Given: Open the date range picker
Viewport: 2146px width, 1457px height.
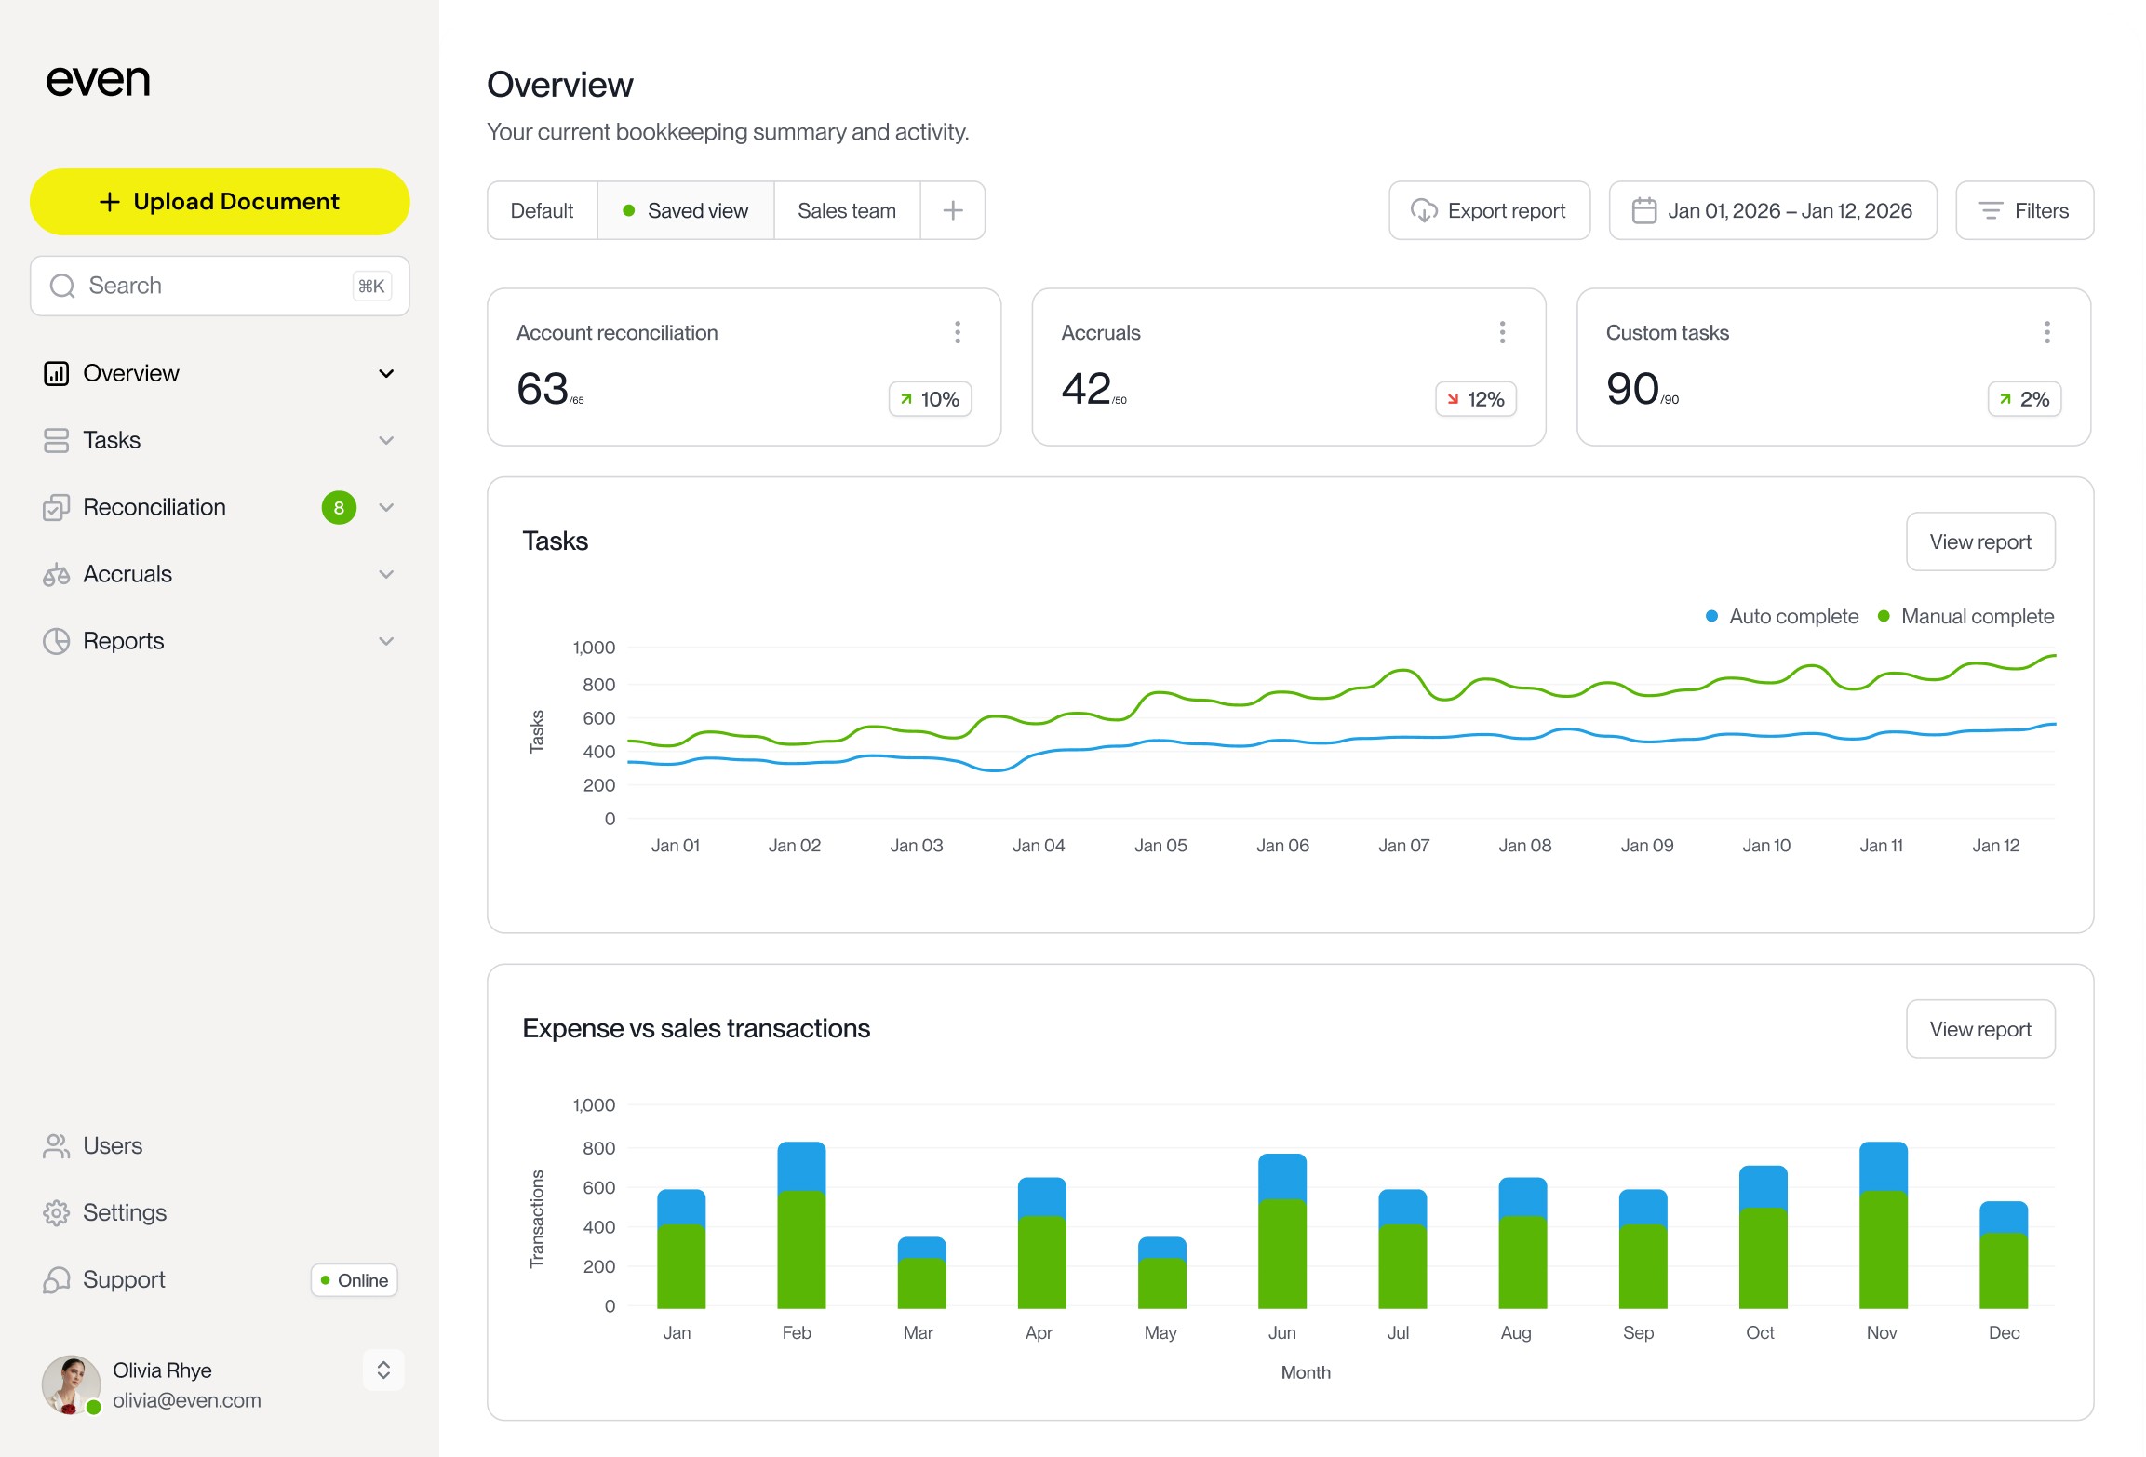Looking at the screenshot, I should 1773,210.
